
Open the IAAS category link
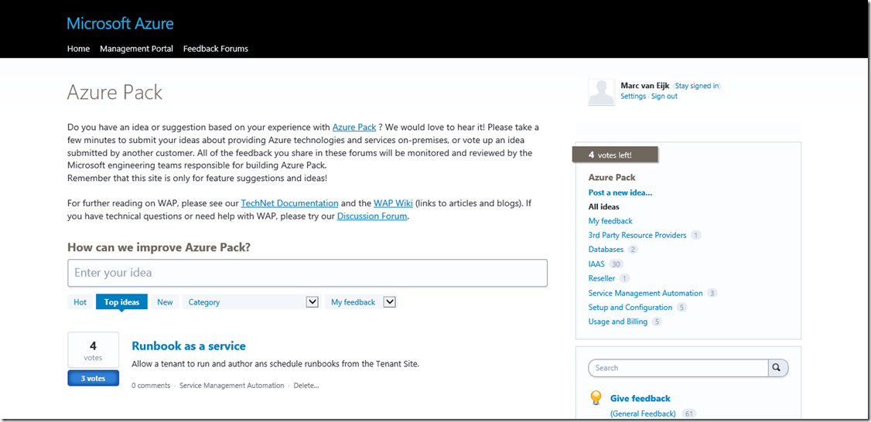[596, 264]
